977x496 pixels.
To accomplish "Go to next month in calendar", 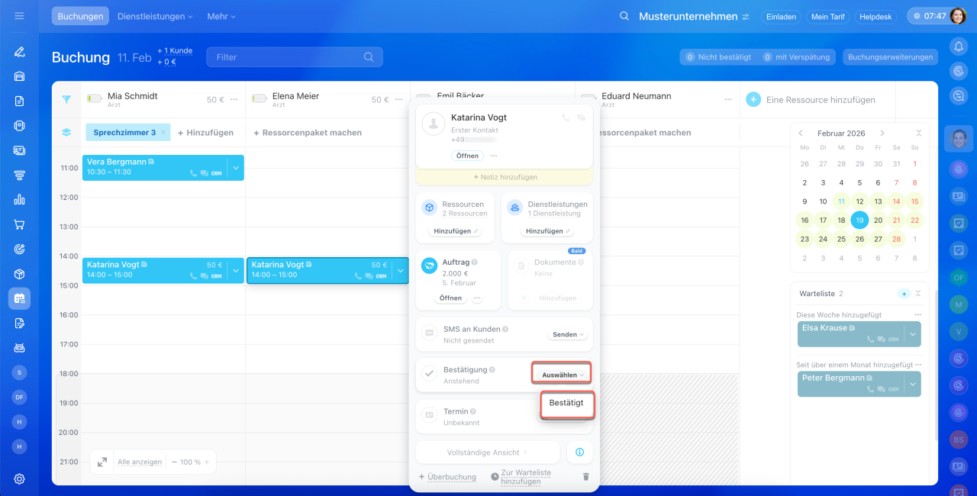I will (x=882, y=133).
